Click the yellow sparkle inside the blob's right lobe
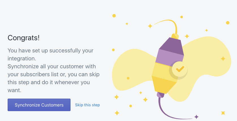Image resolution: width=237 pixels, height=121 pixels. 223,59
